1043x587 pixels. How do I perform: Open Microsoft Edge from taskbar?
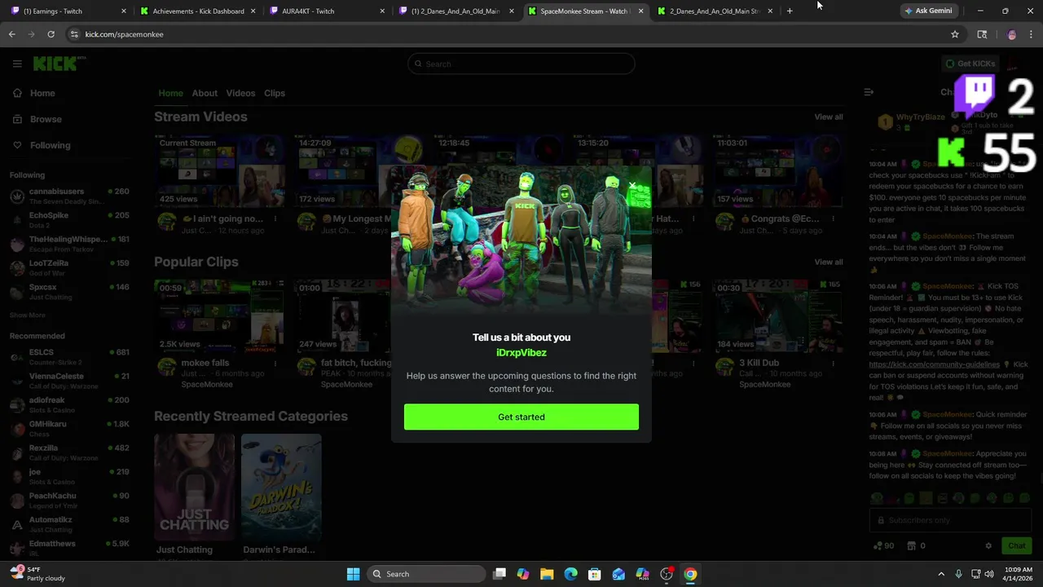[x=570, y=574]
